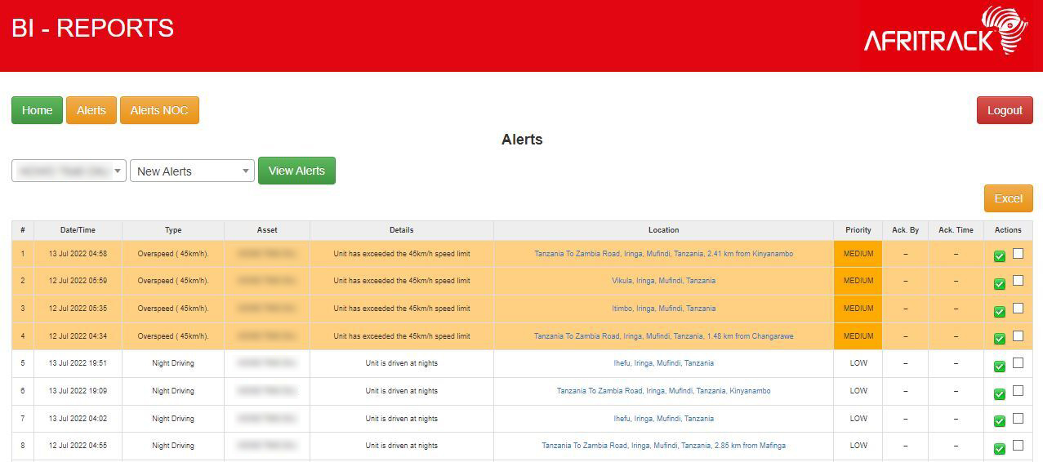
Task: Select the 13 Jul 2022 04:58 date cell
Action: point(78,254)
